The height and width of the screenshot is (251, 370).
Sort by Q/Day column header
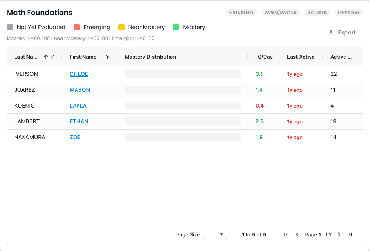tap(265, 57)
